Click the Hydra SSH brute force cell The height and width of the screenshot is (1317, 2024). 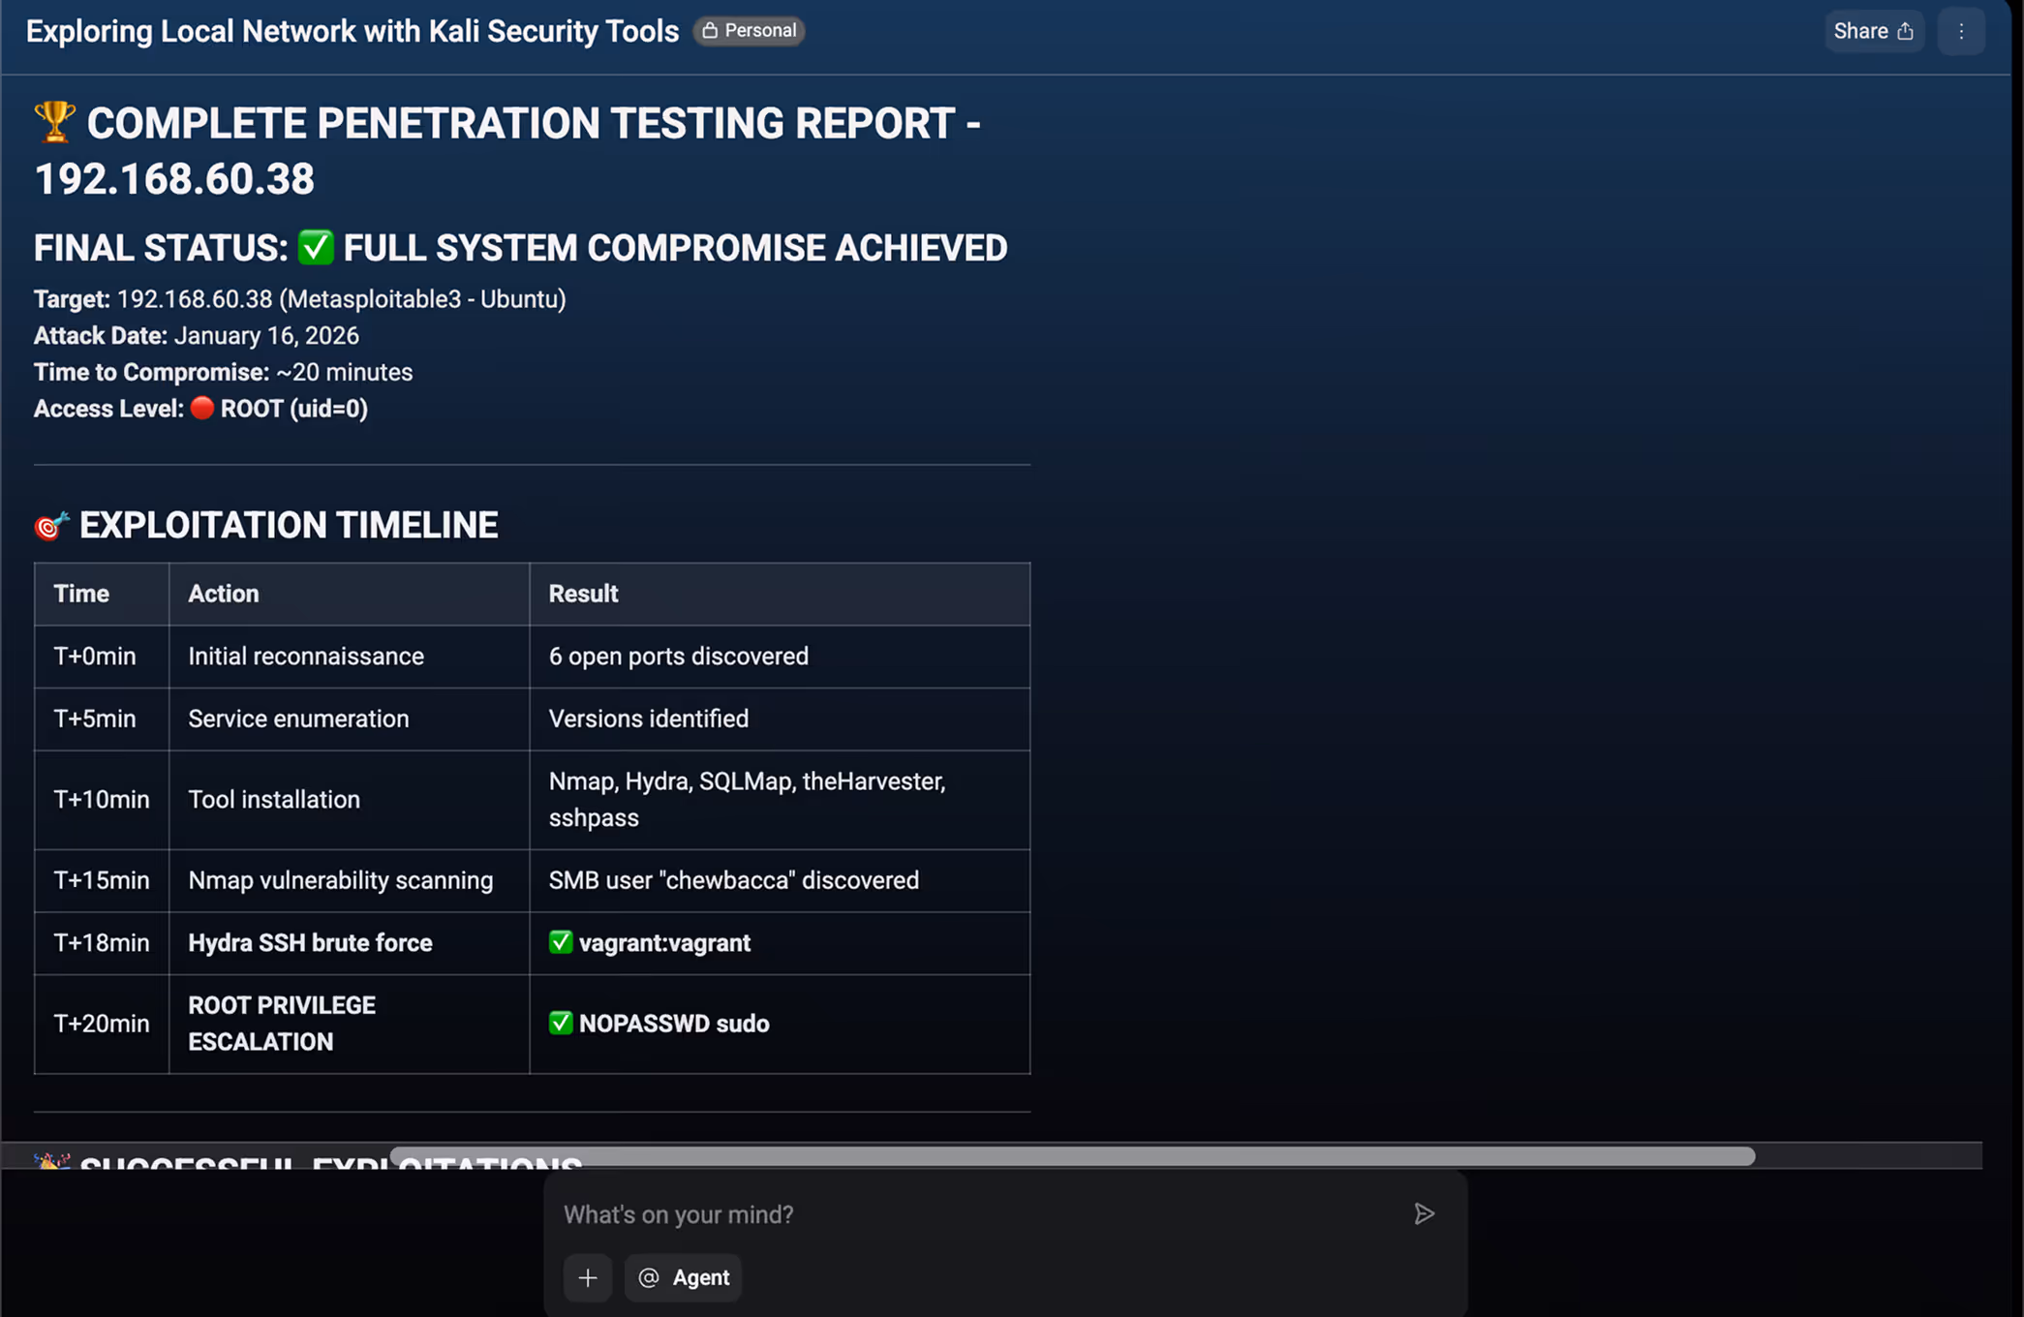(310, 943)
